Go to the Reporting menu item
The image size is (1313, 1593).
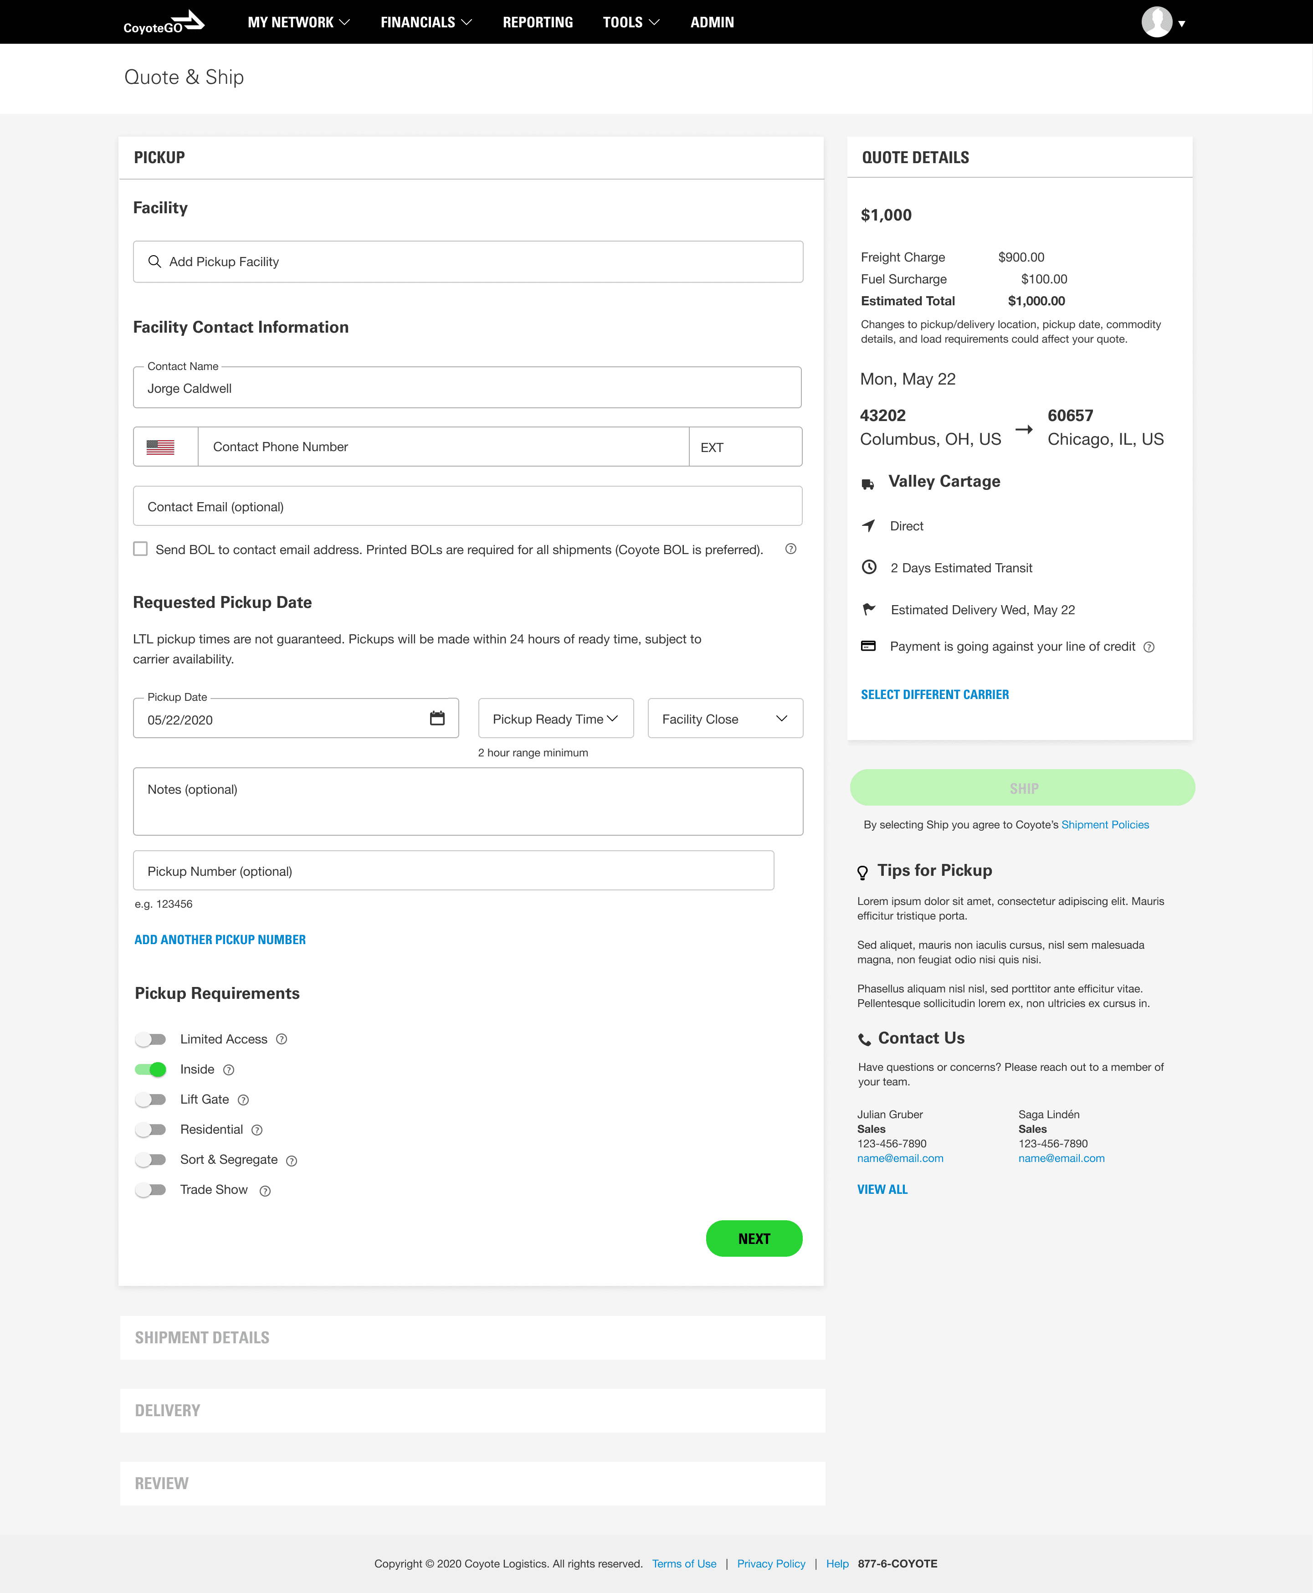(x=537, y=23)
